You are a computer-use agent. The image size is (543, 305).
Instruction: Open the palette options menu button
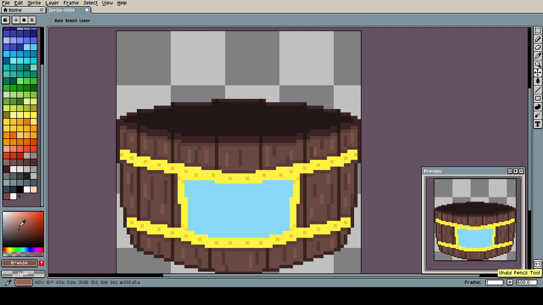[x=32, y=20]
